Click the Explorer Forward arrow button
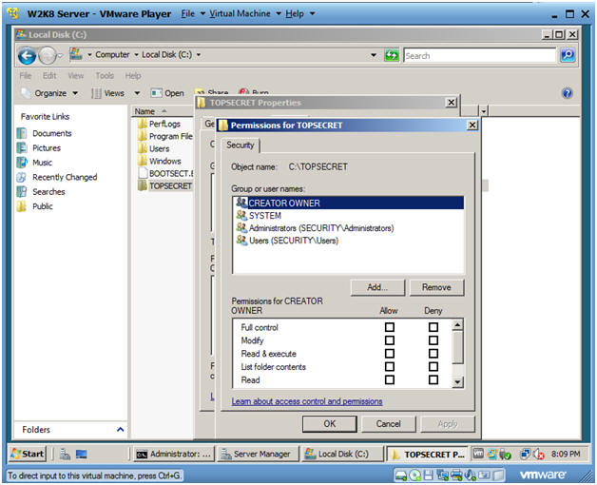597x485 pixels. (48, 56)
